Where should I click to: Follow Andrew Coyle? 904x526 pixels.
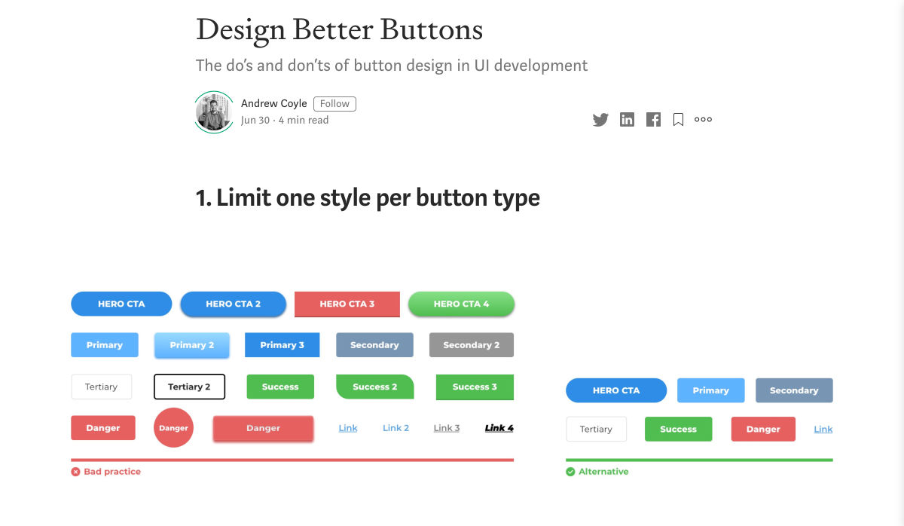334,104
